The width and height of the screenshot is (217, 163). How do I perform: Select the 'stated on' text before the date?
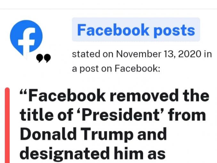click(92, 54)
